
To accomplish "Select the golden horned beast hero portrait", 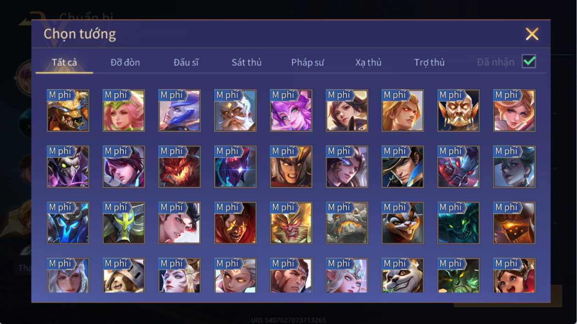I will tap(68, 111).
